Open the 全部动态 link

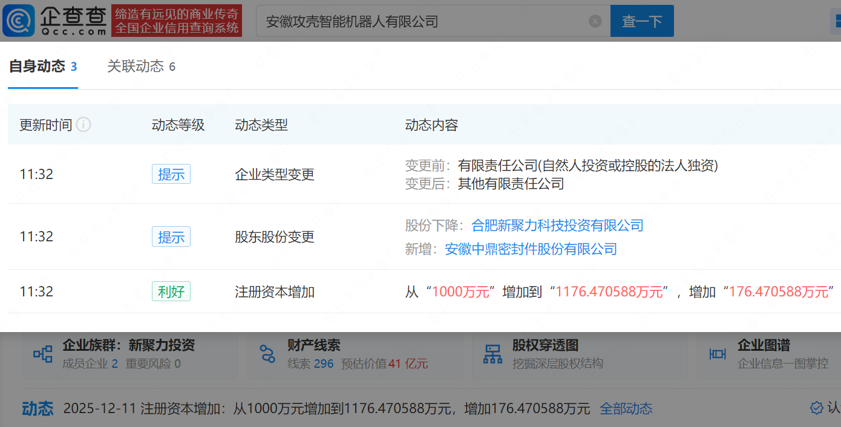tap(626, 409)
